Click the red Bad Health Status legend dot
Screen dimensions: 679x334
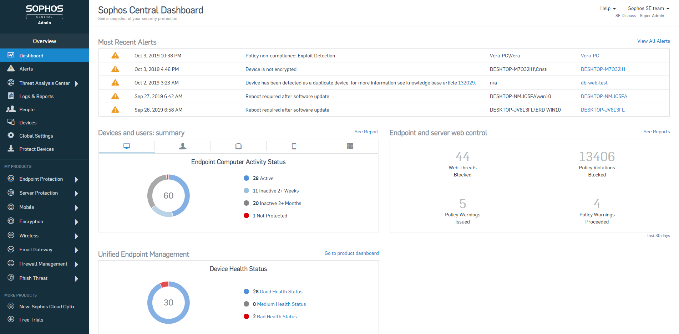point(246,317)
